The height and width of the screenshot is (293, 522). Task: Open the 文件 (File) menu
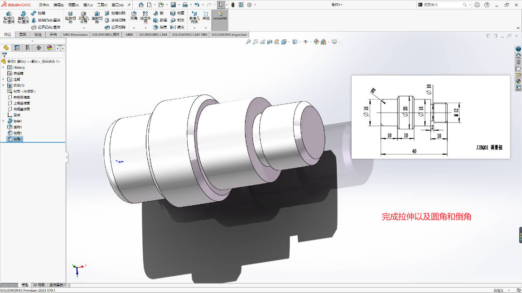click(x=43, y=5)
